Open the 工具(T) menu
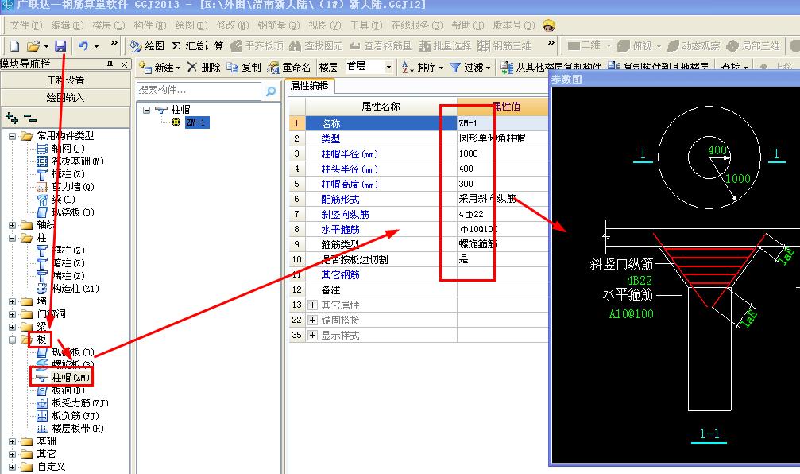This screenshot has width=800, height=474. click(366, 25)
